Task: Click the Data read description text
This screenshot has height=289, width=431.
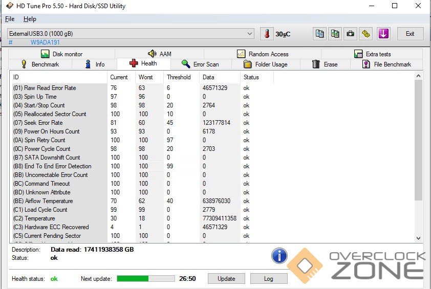Action: coord(92,250)
